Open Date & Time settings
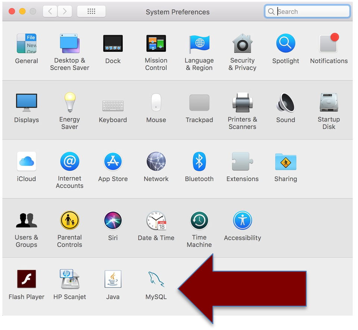The image size is (358, 330). [156, 220]
